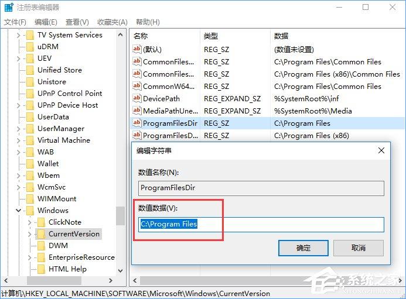Click the folder icon of uDRM
The height and width of the screenshot is (299, 406).
[x=30, y=47]
